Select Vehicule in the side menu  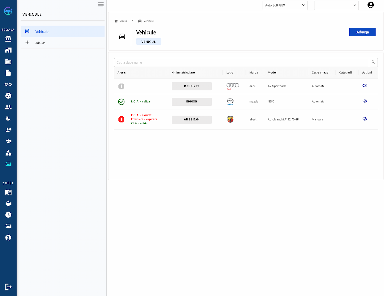tap(42, 32)
